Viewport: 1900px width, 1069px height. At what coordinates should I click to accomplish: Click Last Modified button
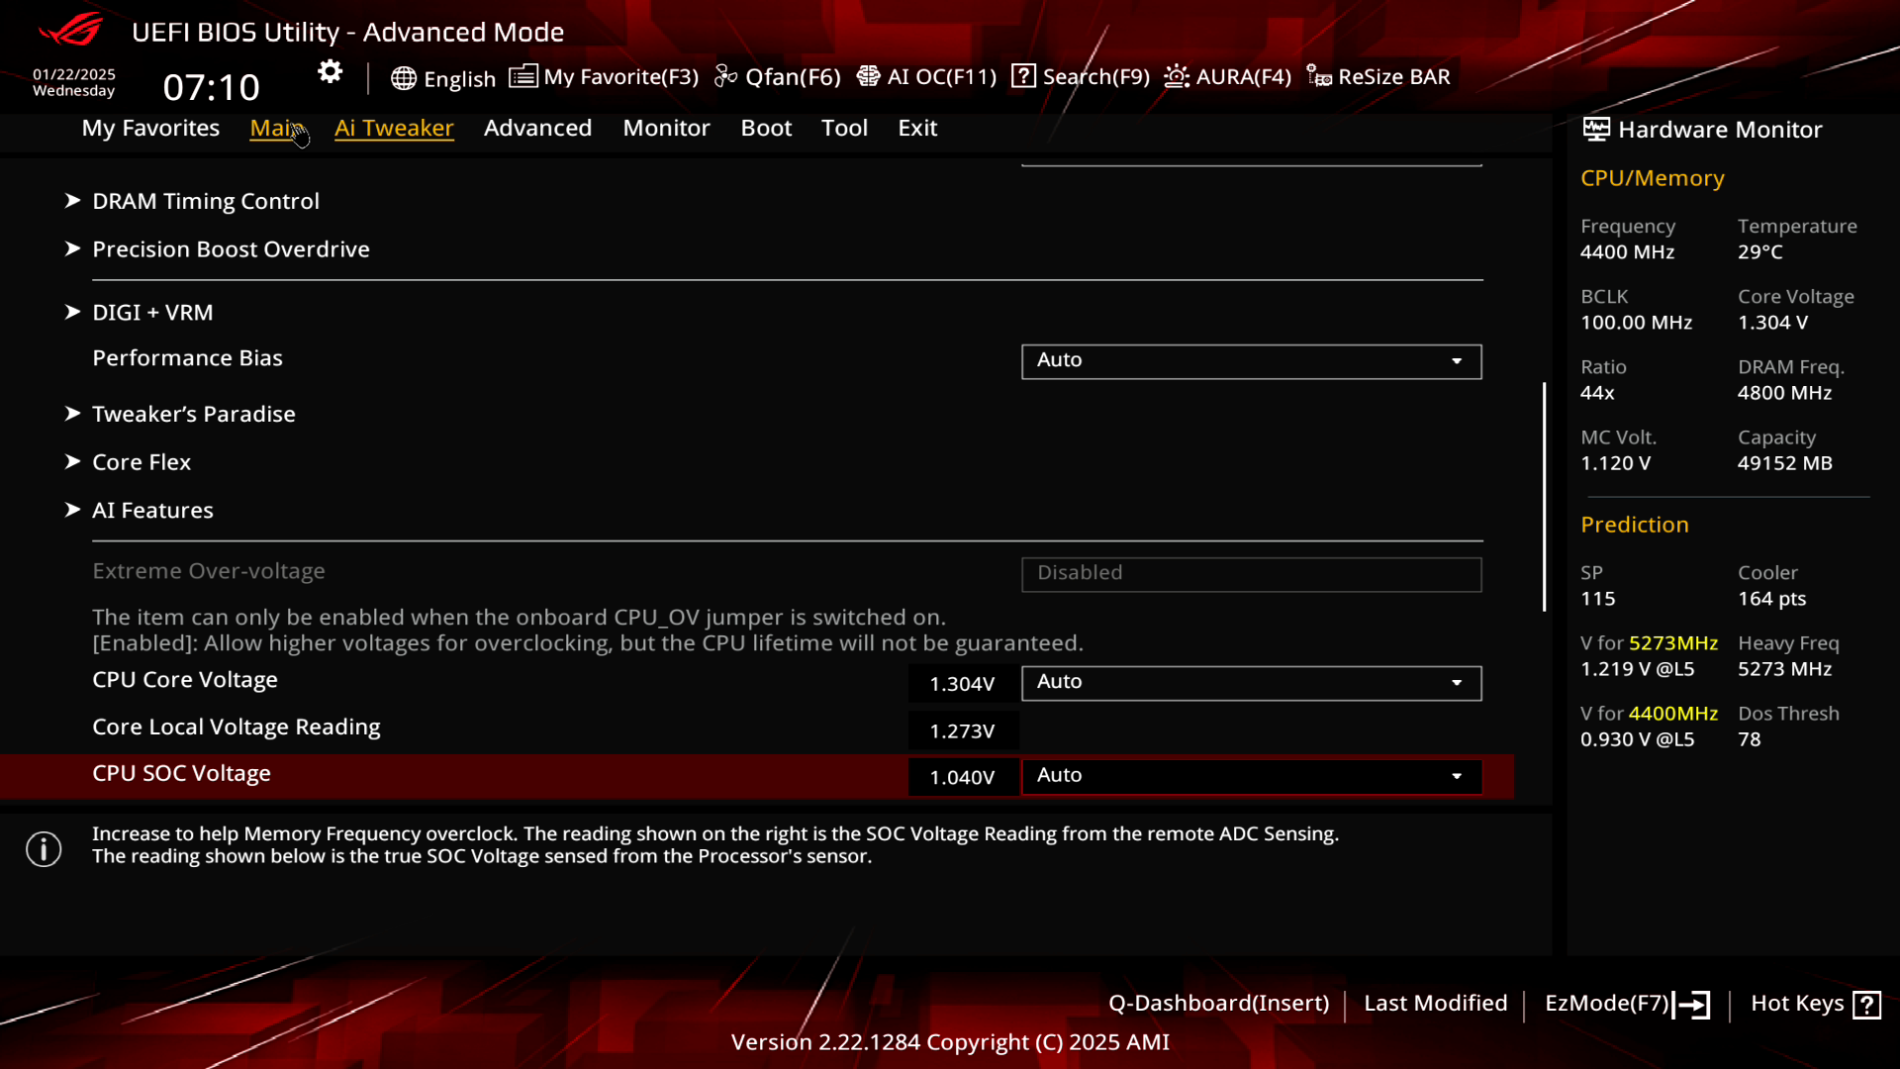(1436, 1004)
